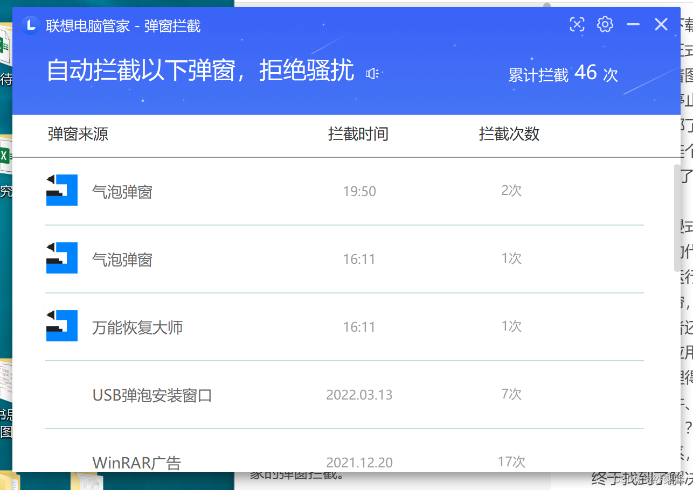Click the Lenovo PC Manager logo icon
693x490 pixels.
tap(31, 25)
